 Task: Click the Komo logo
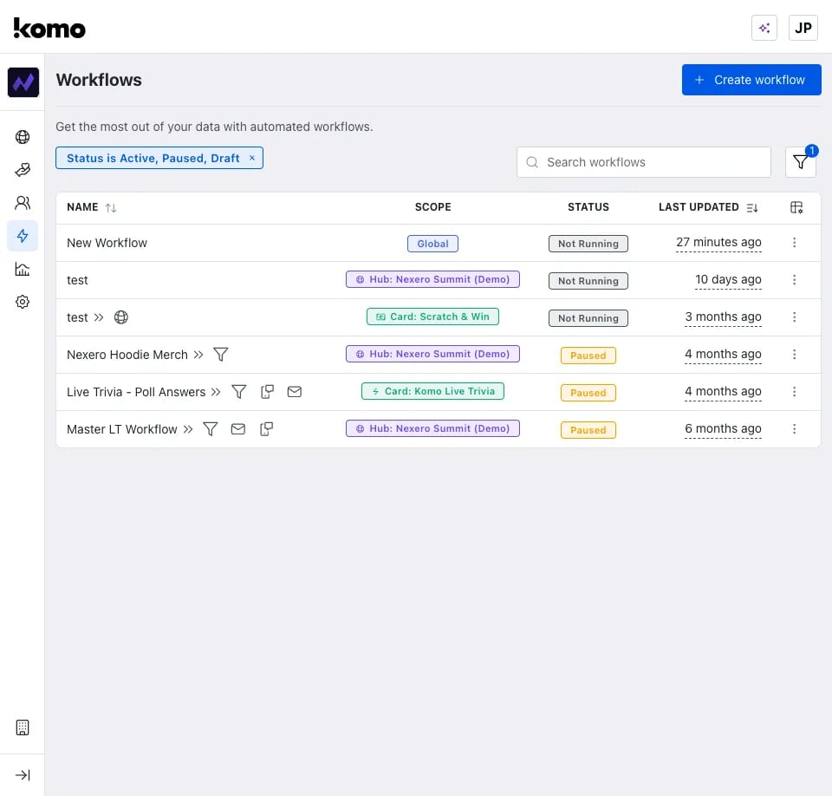(49, 28)
